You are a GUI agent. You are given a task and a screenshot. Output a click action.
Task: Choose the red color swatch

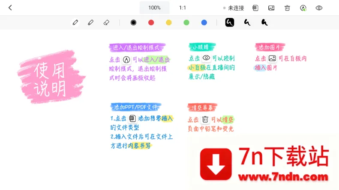[151, 22]
